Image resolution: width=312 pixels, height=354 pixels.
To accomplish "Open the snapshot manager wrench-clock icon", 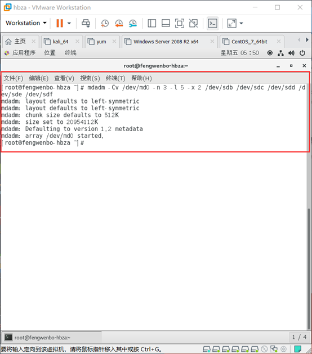I will click(x=133, y=23).
